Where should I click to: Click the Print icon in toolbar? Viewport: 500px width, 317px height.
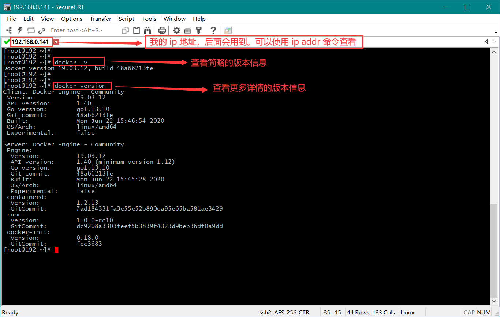(162, 30)
